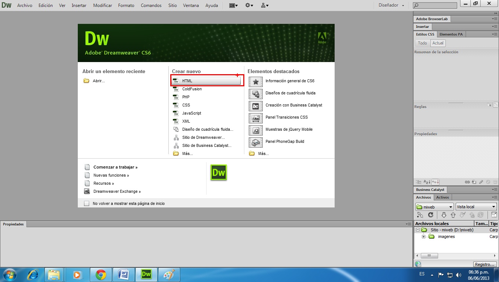Check 'No volver a mostrar esta página de inicio'
Screen dimensions: 499x282
tap(87, 203)
